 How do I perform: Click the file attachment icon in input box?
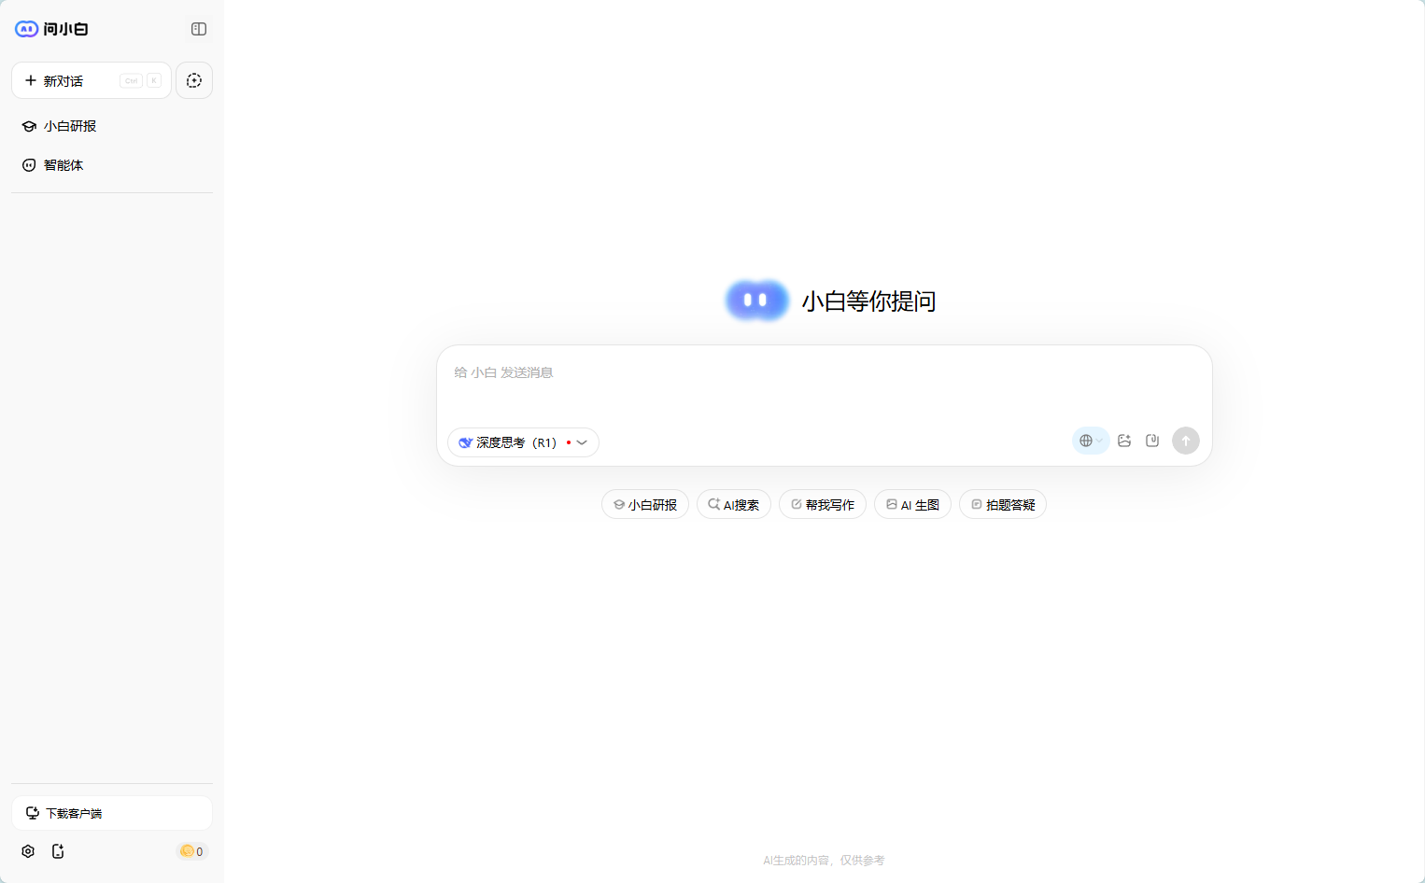pos(1152,441)
